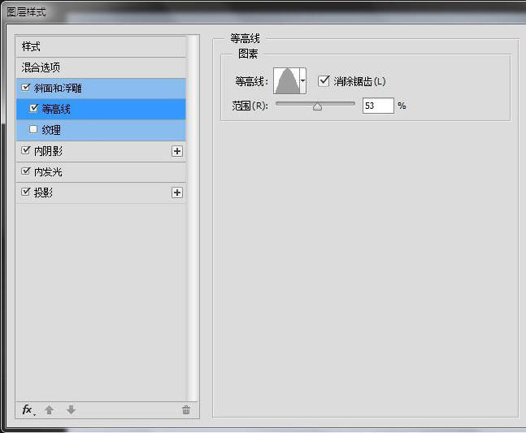Uncheck the 投影 checkbox
This screenshot has height=433, width=526.
(x=25, y=192)
